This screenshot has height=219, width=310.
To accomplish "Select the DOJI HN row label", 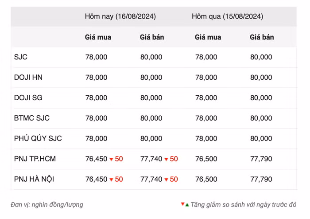I will (x=28, y=78).
